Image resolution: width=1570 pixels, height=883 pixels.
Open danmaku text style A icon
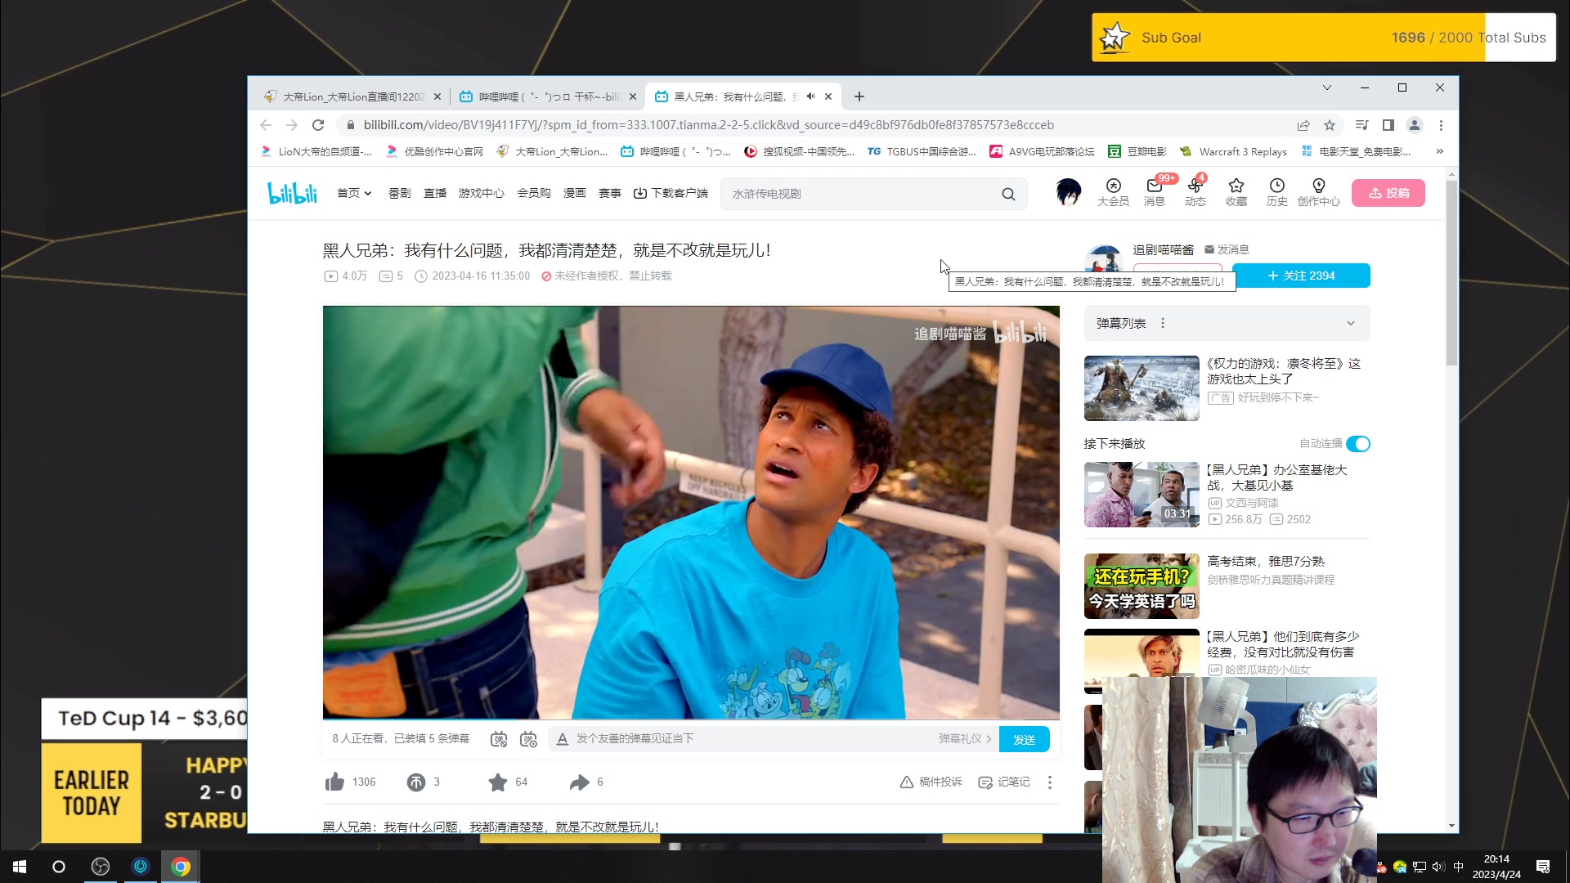click(x=562, y=739)
